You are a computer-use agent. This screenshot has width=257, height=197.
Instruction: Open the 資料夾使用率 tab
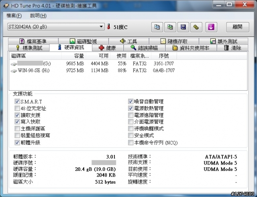pos(191,48)
